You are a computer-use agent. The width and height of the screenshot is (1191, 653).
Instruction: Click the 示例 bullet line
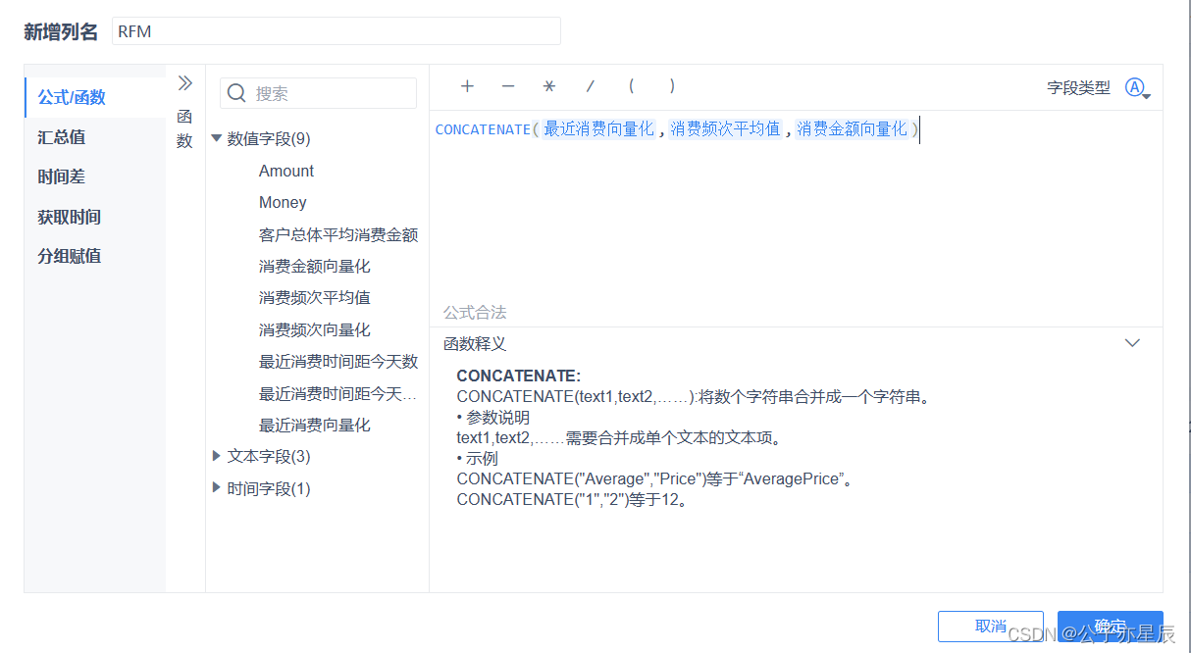[478, 459]
